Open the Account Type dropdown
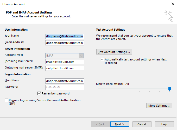177x130 pixels. (65, 56)
